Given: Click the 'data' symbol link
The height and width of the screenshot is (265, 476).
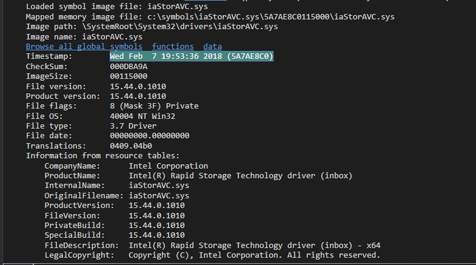Looking at the screenshot, I should (213, 46).
